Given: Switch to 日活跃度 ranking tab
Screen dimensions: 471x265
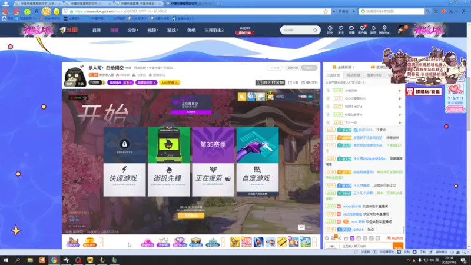Looking at the screenshot, I should click(x=333, y=75).
